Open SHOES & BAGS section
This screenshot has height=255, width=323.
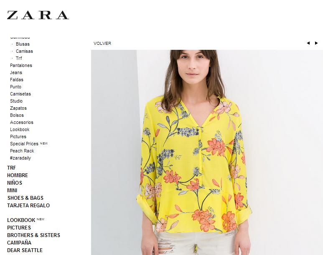[x=25, y=198]
